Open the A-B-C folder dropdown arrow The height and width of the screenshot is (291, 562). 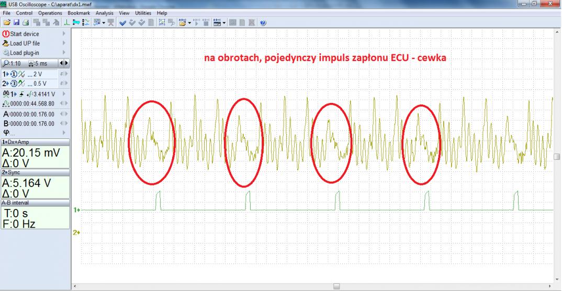189,23
